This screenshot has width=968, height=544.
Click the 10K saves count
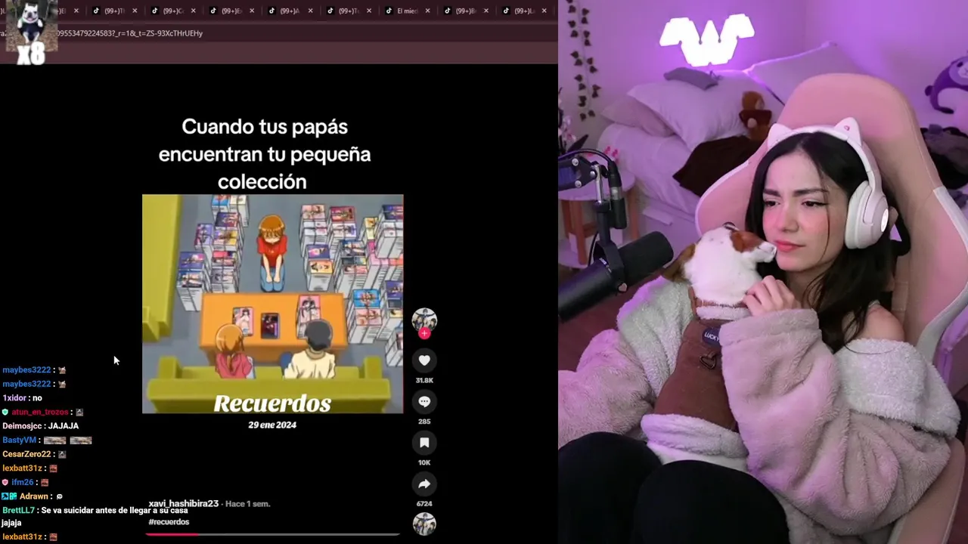(424, 462)
